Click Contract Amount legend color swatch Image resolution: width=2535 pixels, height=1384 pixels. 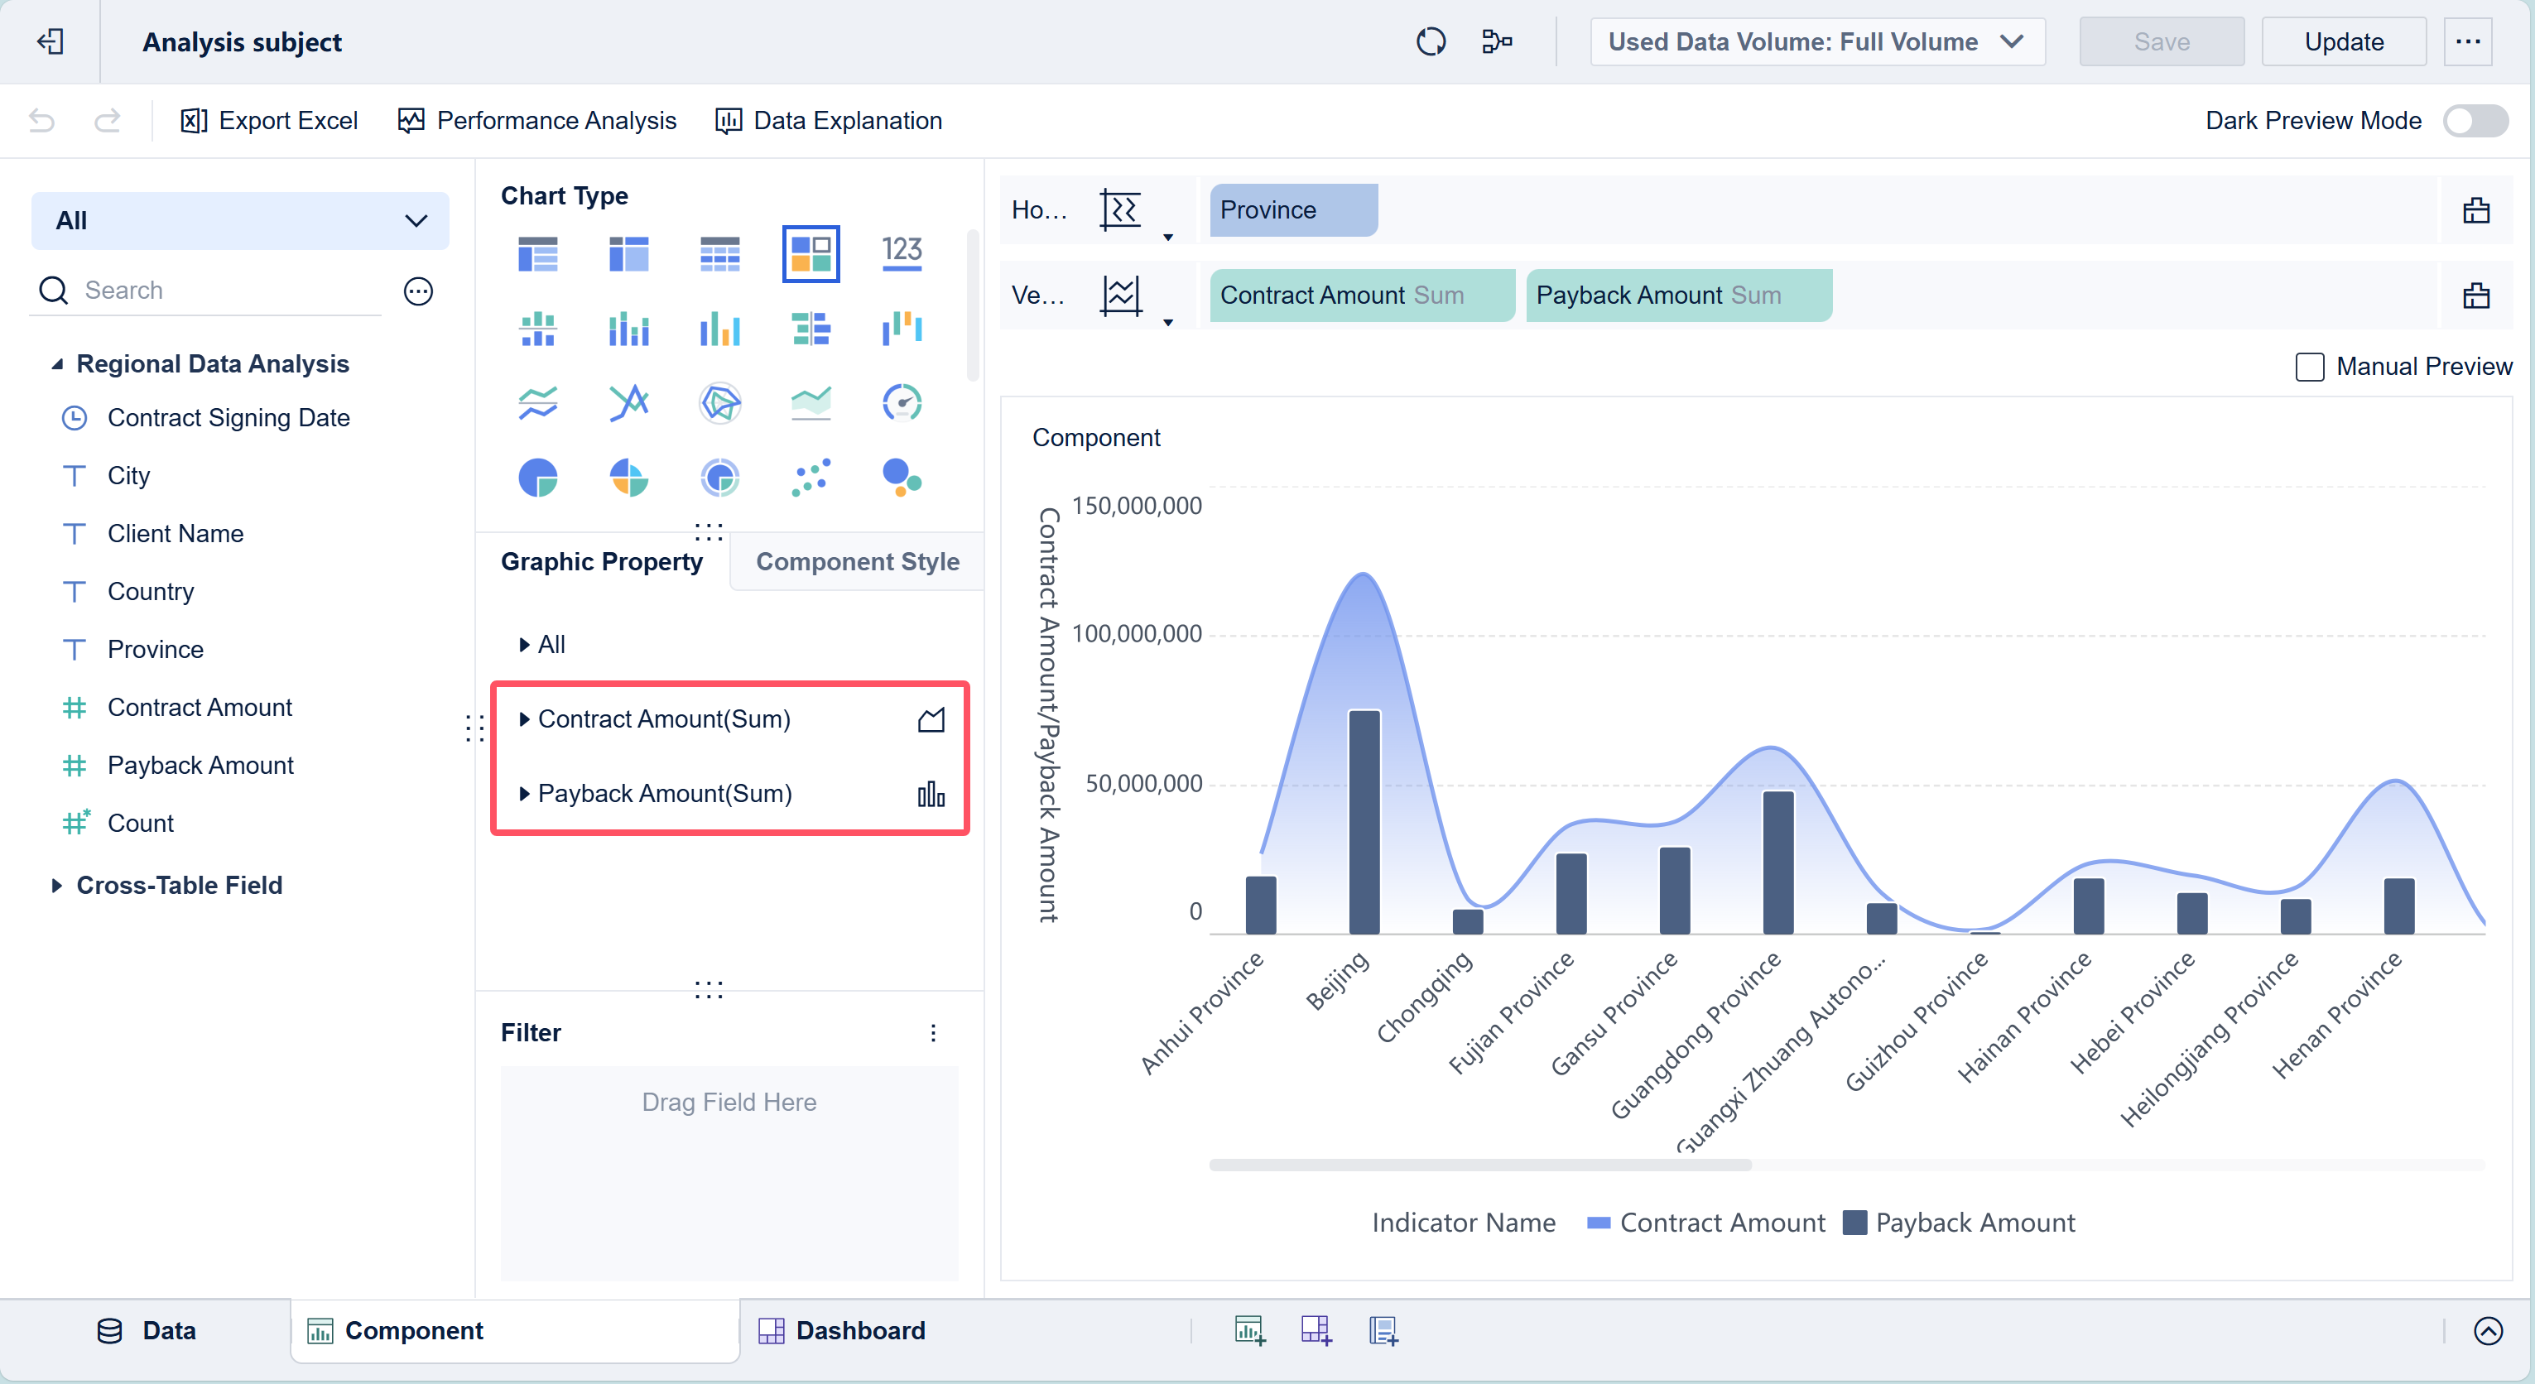pyautogui.click(x=1598, y=1223)
